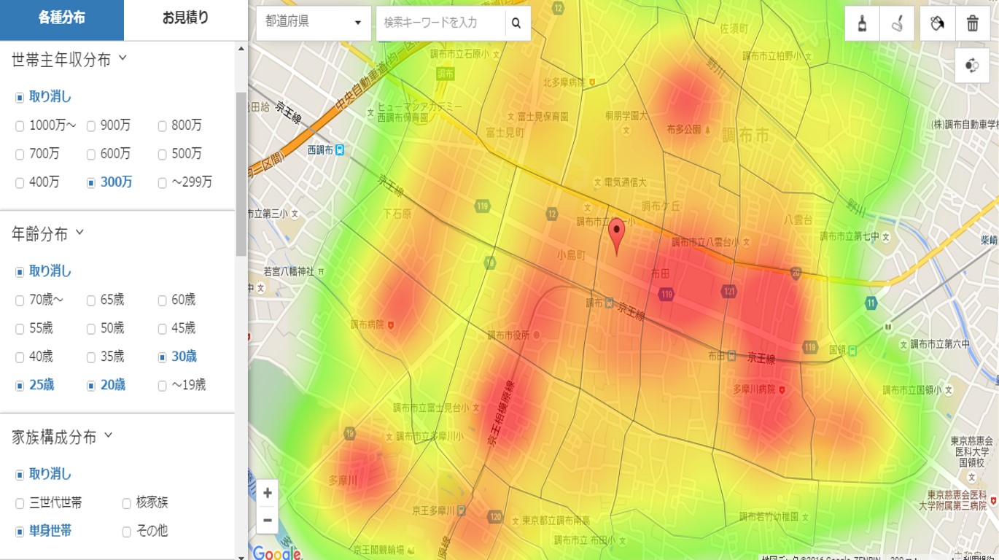
Task: Click the 京王多摩川 station icon
Action: click(x=461, y=510)
